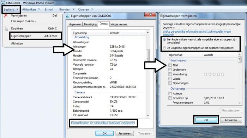
Task: Click the Programmanaam value 1.01
Action: [x=206, y=103]
